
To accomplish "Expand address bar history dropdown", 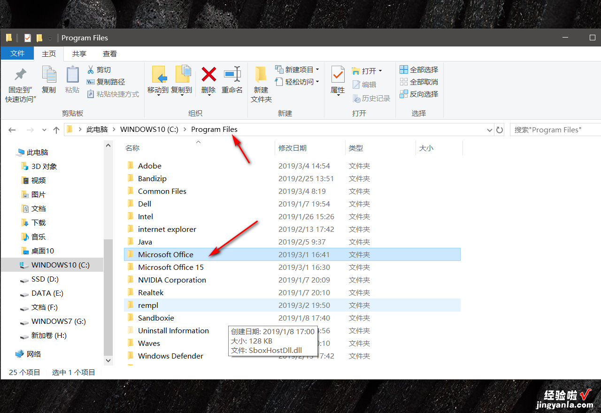I will coord(489,130).
